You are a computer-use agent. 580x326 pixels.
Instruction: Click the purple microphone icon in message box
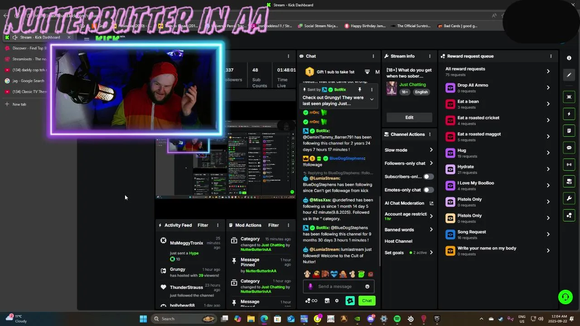[310, 286]
